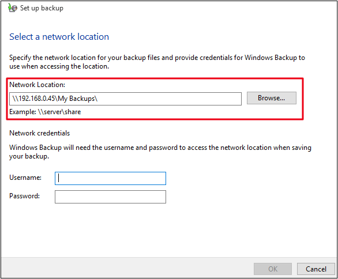Cancel the network location dialog

[316, 269]
